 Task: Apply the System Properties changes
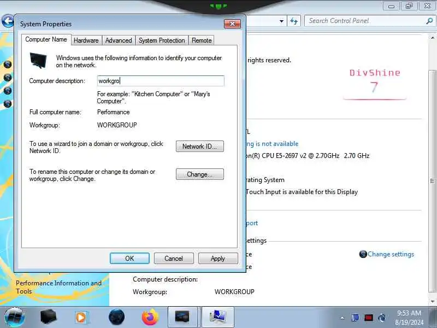(x=218, y=259)
